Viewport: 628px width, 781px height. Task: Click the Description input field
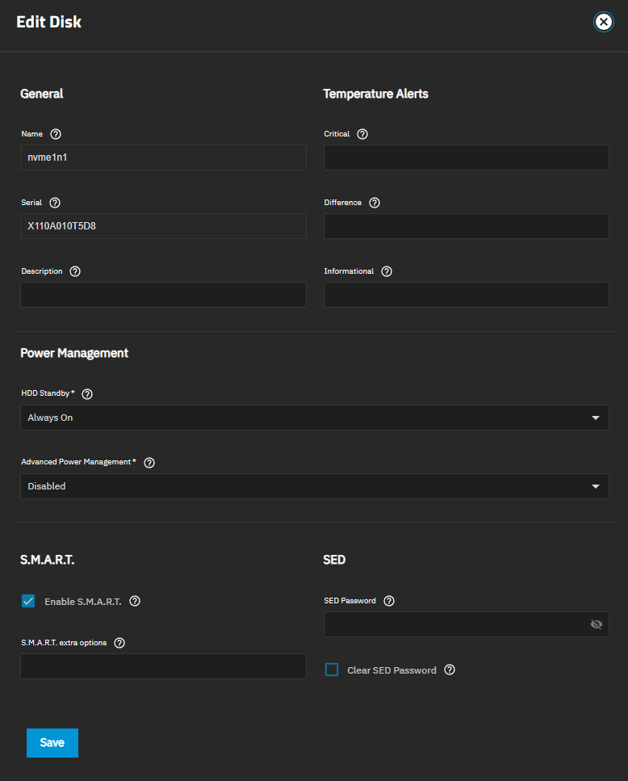[163, 295]
